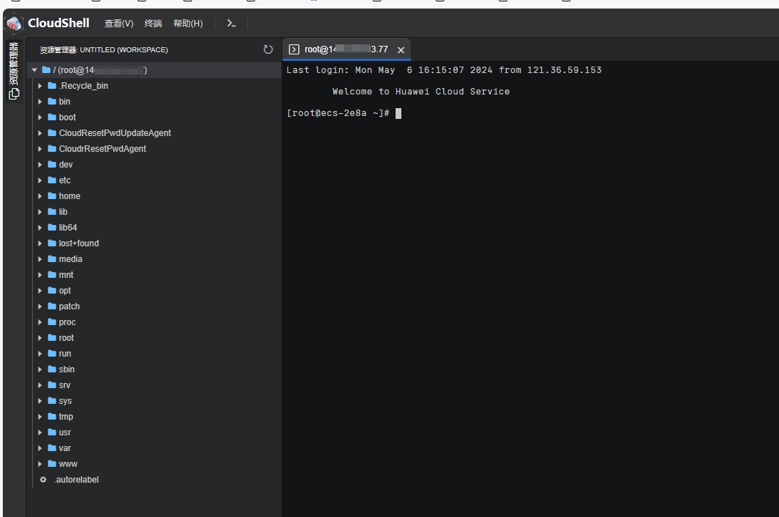Viewport: 779px width, 517px height.
Task: Select the CloudResetPwdUpdateAgent folder label
Action: tap(115, 133)
